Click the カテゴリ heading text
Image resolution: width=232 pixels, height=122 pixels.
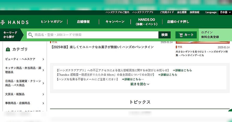pos(20,49)
